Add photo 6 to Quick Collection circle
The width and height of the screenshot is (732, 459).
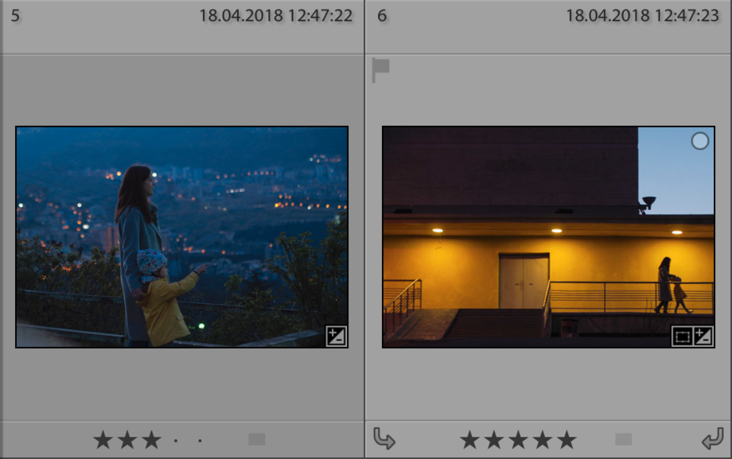click(x=699, y=141)
